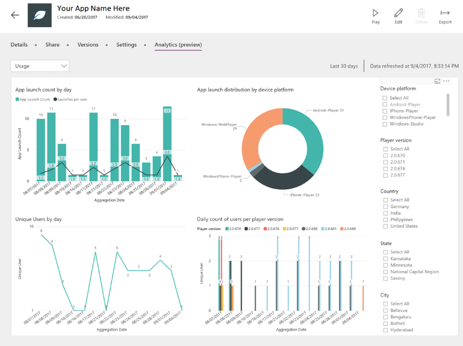
Task: Switch to the Settings tab
Action: (127, 45)
